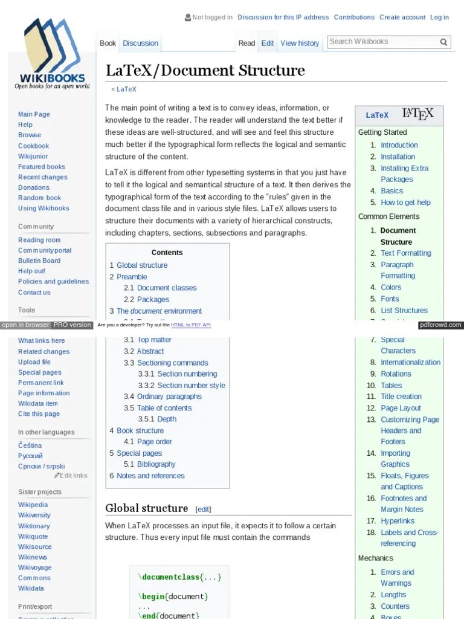Open Counters under Mechanics
The image size is (464, 619).
pos(395,606)
